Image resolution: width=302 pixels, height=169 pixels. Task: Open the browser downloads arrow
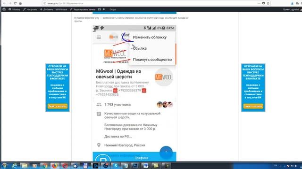pos(292,3)
